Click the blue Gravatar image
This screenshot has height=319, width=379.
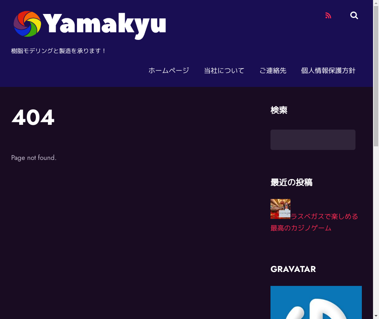(316, 302)
